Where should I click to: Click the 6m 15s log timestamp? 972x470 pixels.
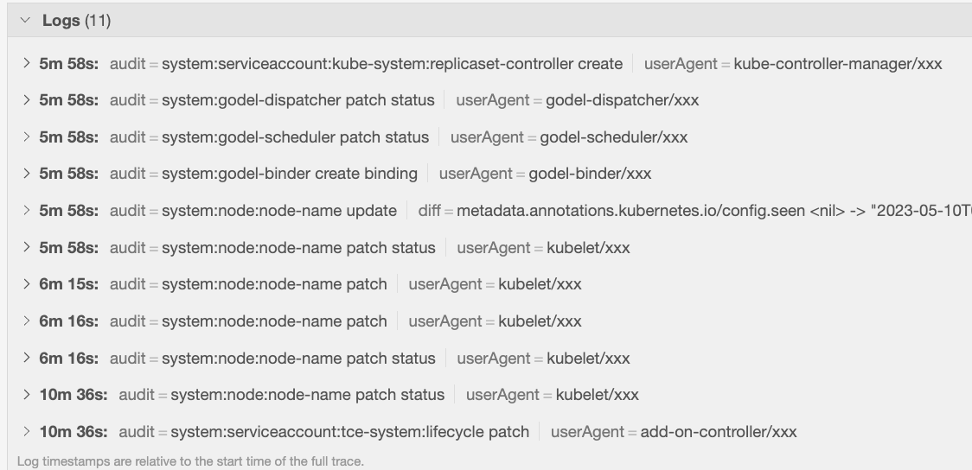point(68,284)
